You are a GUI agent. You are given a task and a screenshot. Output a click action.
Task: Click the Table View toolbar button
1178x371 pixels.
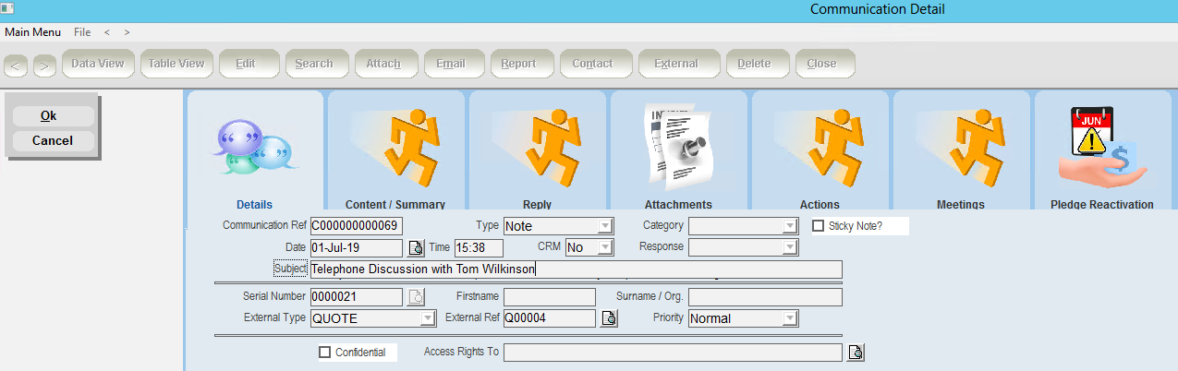click(x=176, y=64)
